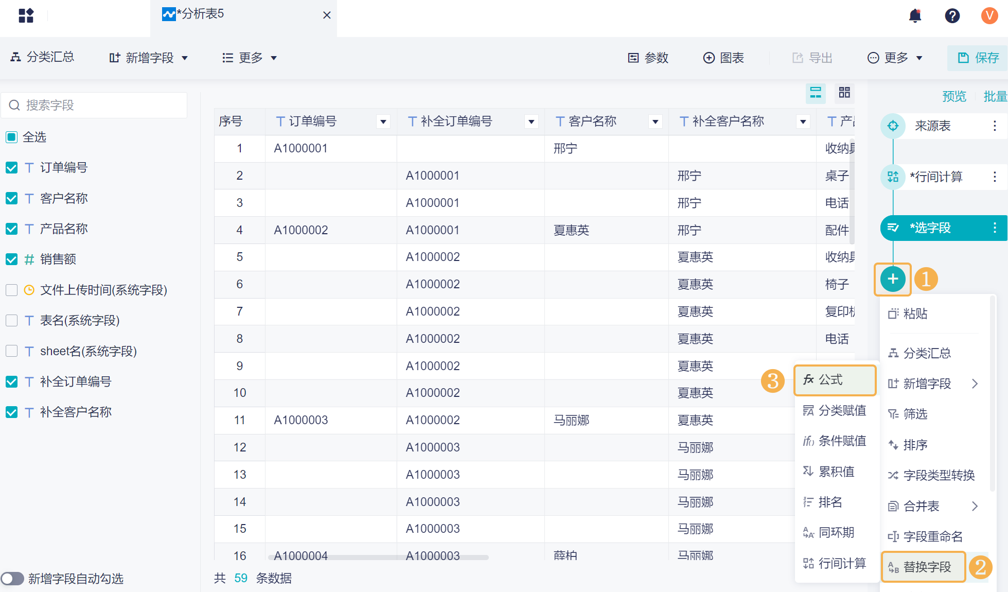The height and width of the screenshot is (592, 1008).
Task: Click 文件上传时间 clock type icon
Action: (x=29, y=290)
